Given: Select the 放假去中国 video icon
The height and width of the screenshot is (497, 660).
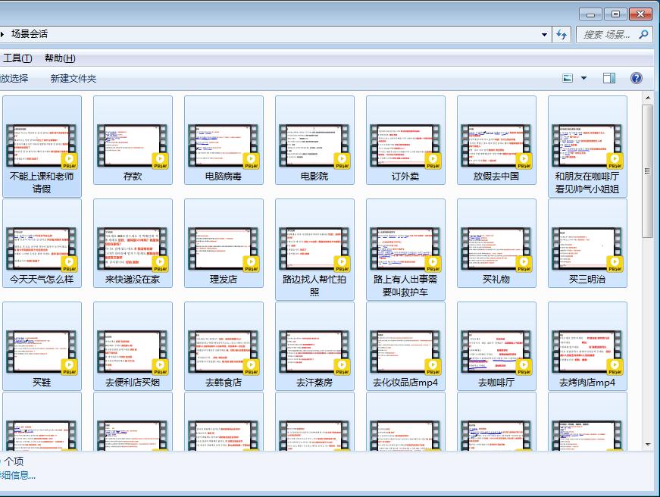Looking at the screenshot, I should click(496, 145).
